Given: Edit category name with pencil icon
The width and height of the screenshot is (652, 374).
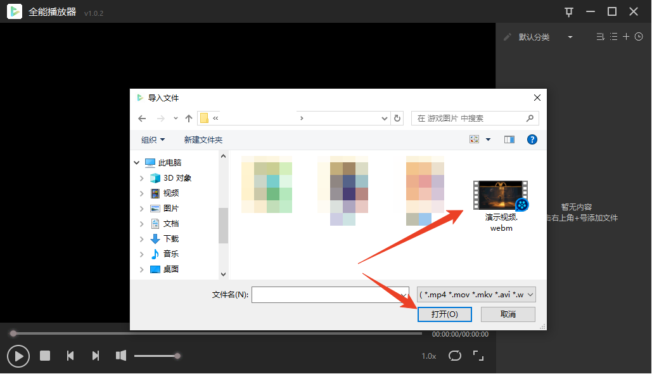Looking at the screenshot, I should pos(507,37).
